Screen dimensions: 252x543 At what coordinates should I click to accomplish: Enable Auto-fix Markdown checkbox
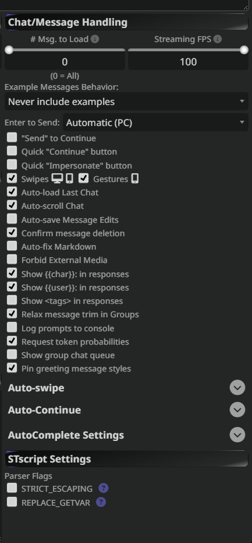[x=12, y=246]
